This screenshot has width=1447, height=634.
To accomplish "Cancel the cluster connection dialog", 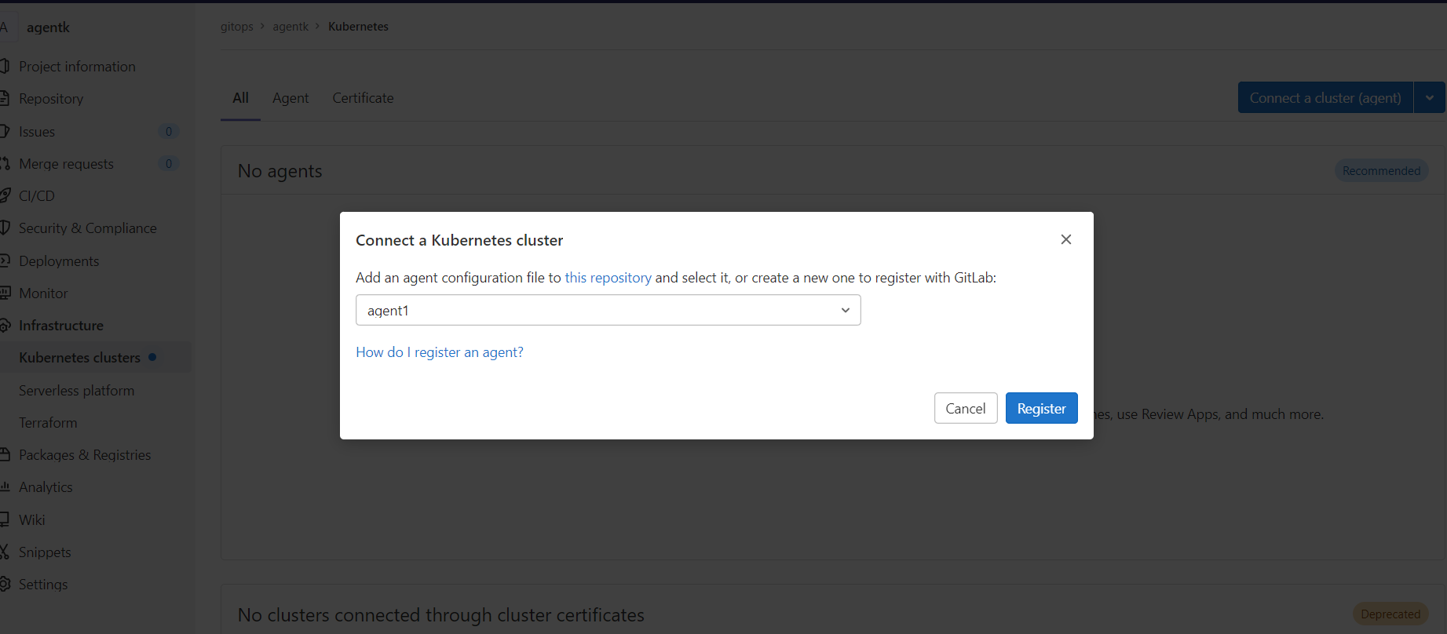I will [x=965, y=408].
